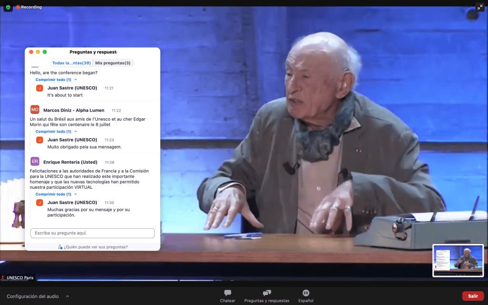
Task: Click the Configuración del audio button
Action: tap(33, 296)
